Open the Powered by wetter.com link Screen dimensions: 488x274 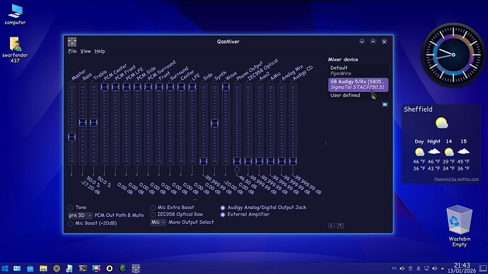coord(457,179)
